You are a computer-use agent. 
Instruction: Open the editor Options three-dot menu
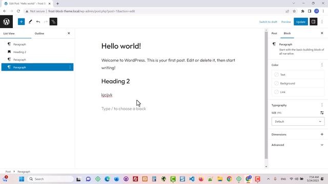(x=322, y=21)
